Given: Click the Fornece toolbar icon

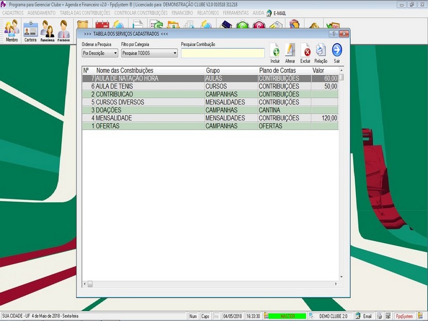Looking at the screenshot, I should pyautogui.click(x=64, y=31).
